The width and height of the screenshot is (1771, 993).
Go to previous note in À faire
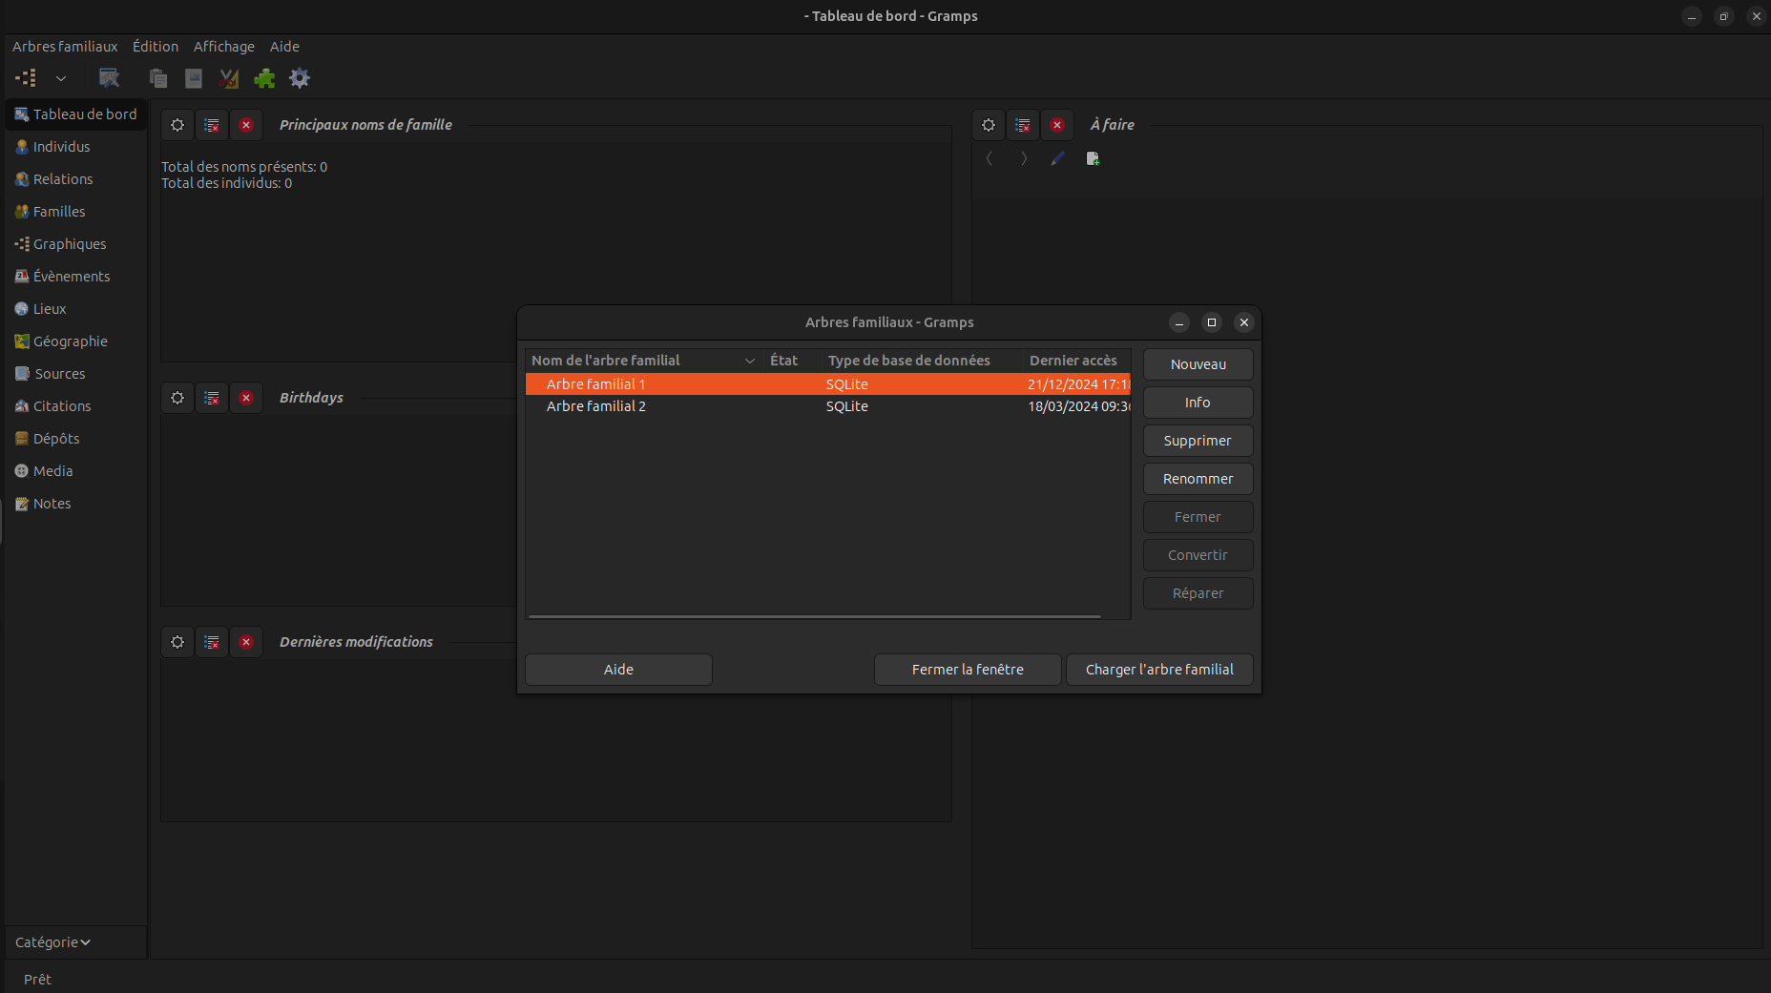[990, 158]
